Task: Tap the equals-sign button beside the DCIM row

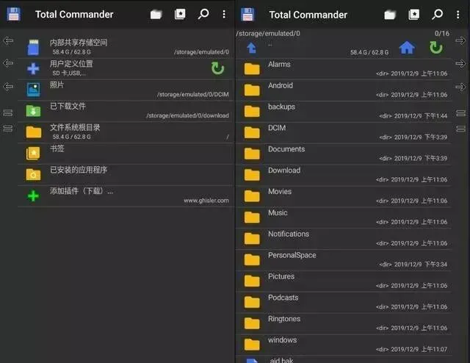Action: [x=460, y=129]
